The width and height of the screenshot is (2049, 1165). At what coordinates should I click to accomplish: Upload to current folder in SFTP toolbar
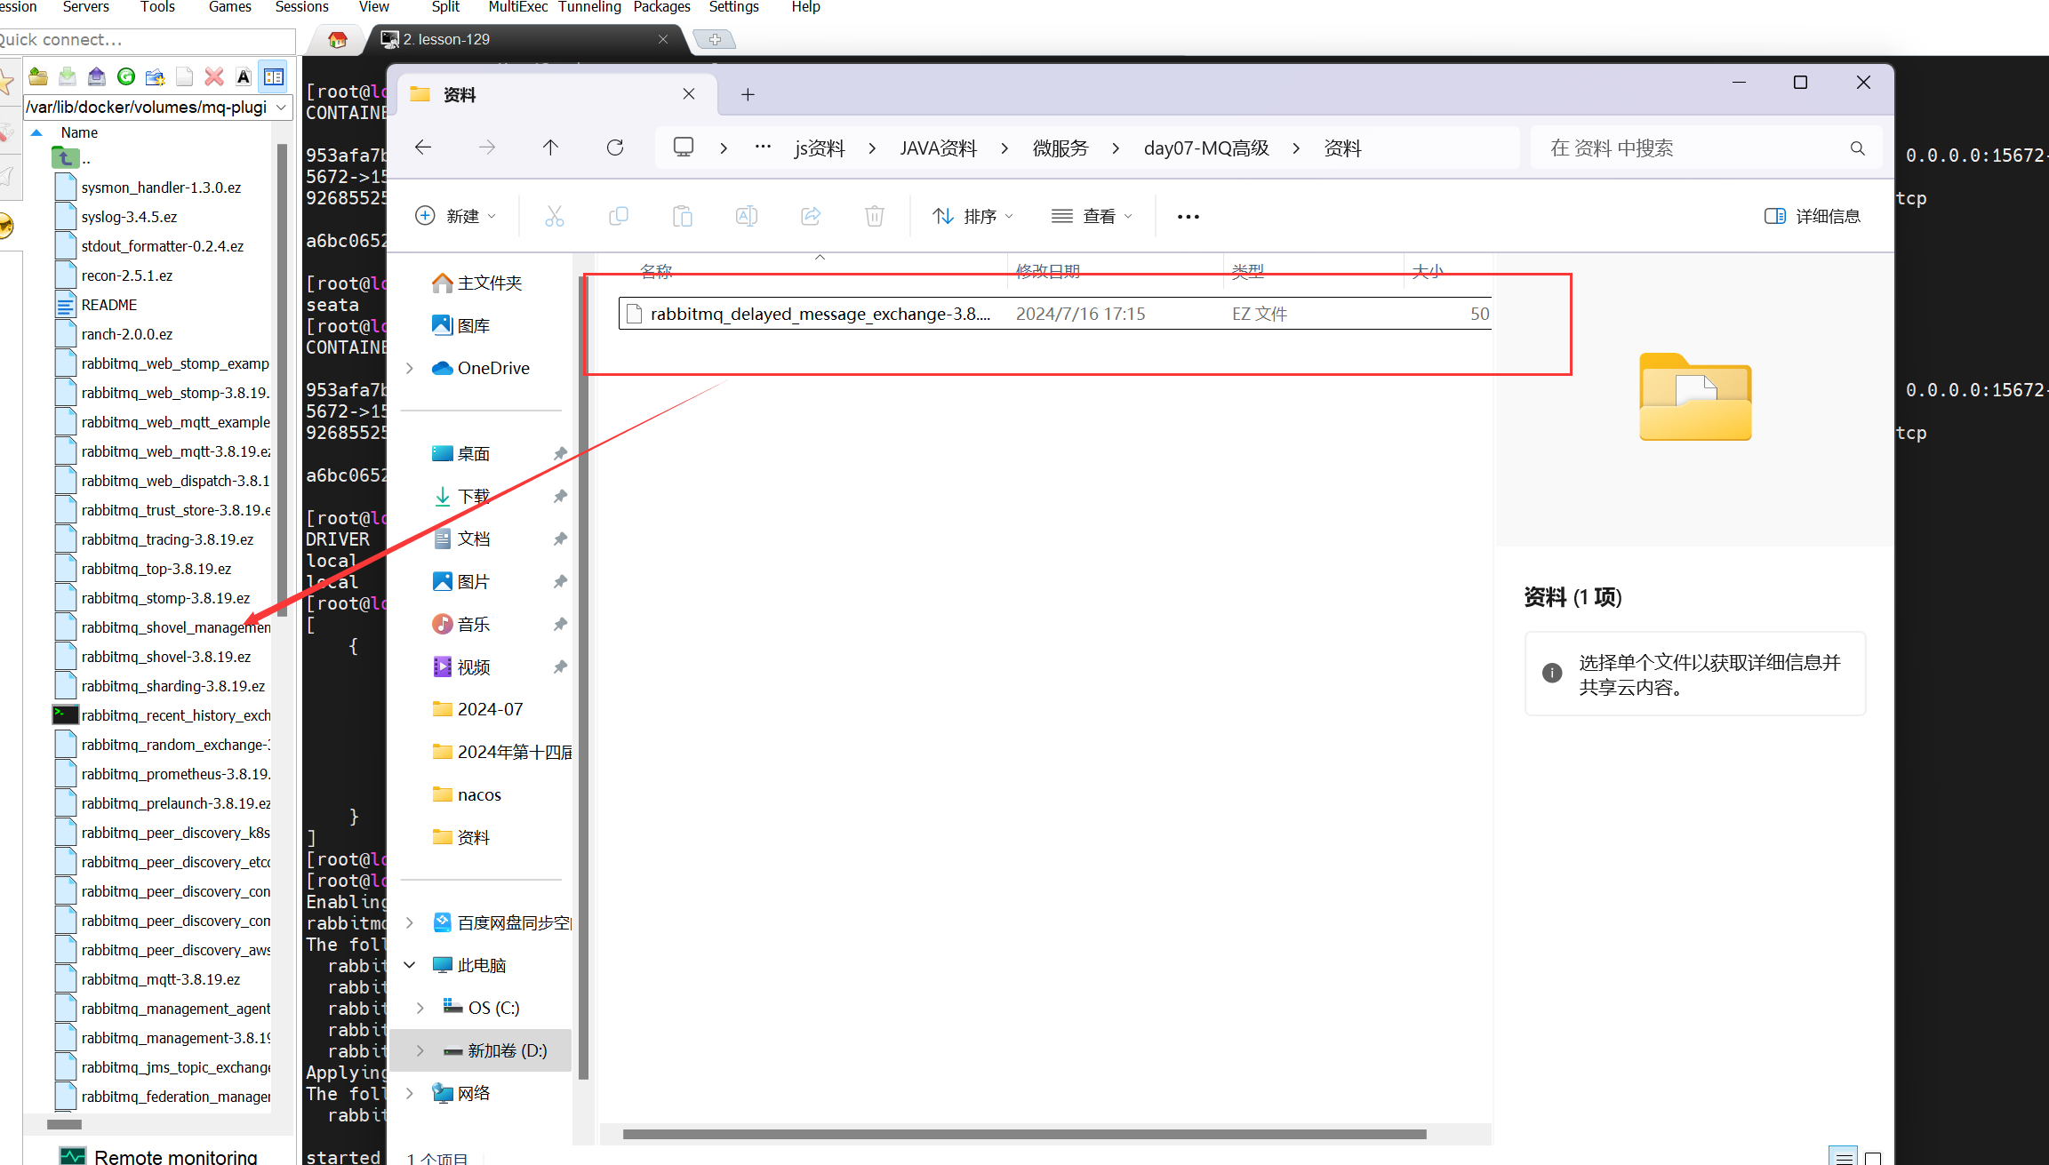(x=96, y=76)
